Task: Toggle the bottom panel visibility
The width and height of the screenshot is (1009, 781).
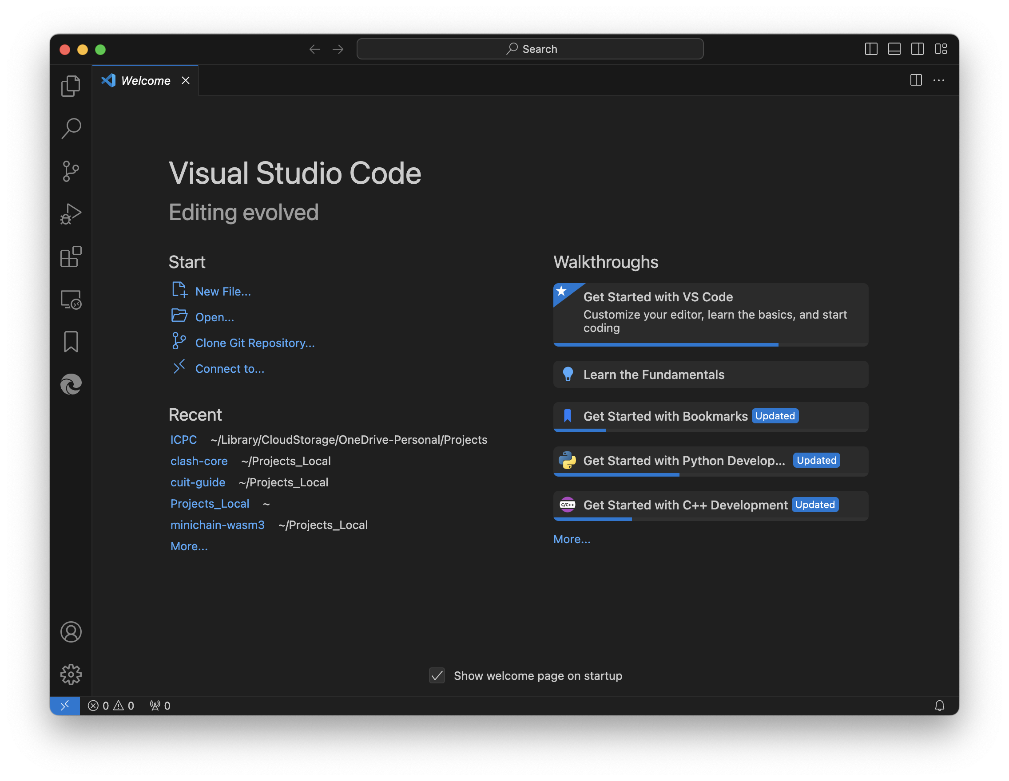Action: [894, 49]
